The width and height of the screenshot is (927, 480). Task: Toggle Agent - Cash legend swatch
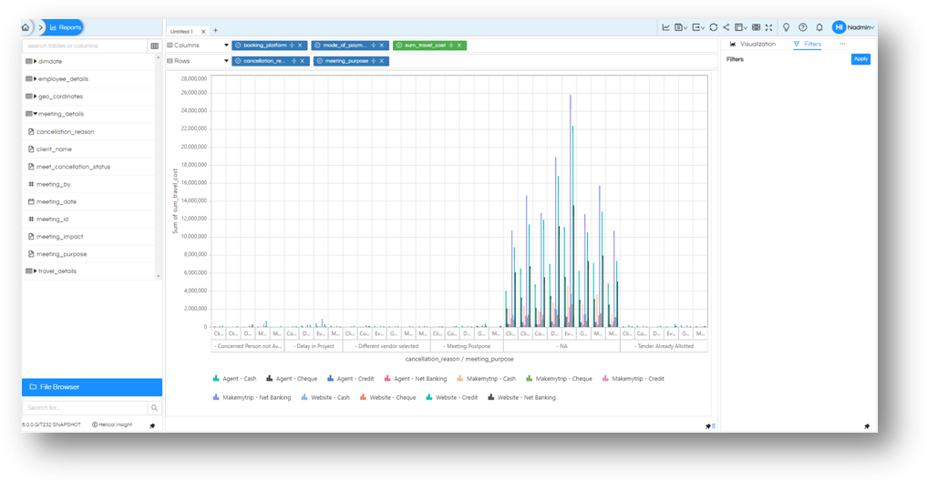216,379
